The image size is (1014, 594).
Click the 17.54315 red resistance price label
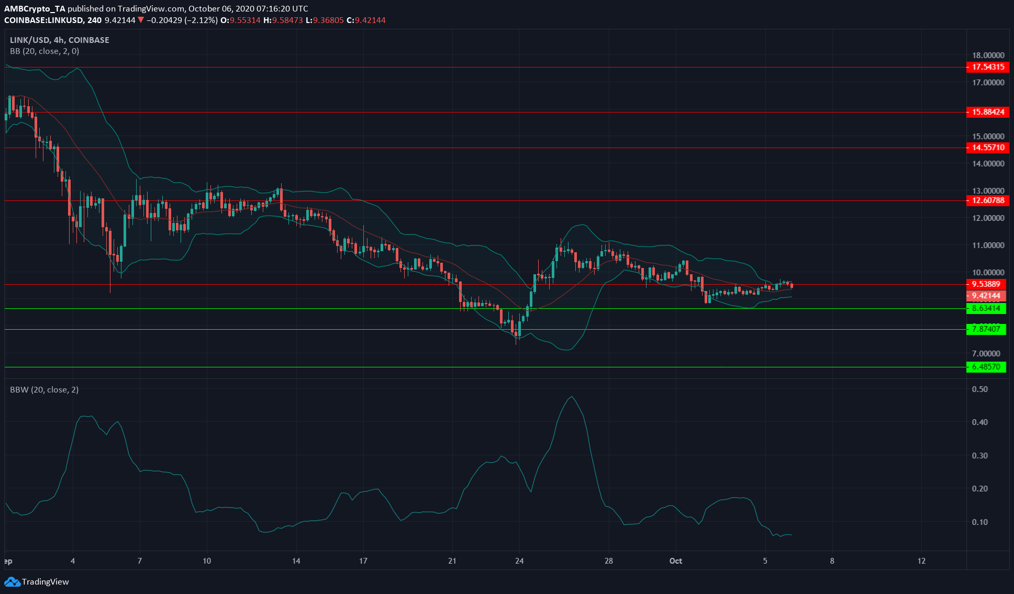[987, 67]
